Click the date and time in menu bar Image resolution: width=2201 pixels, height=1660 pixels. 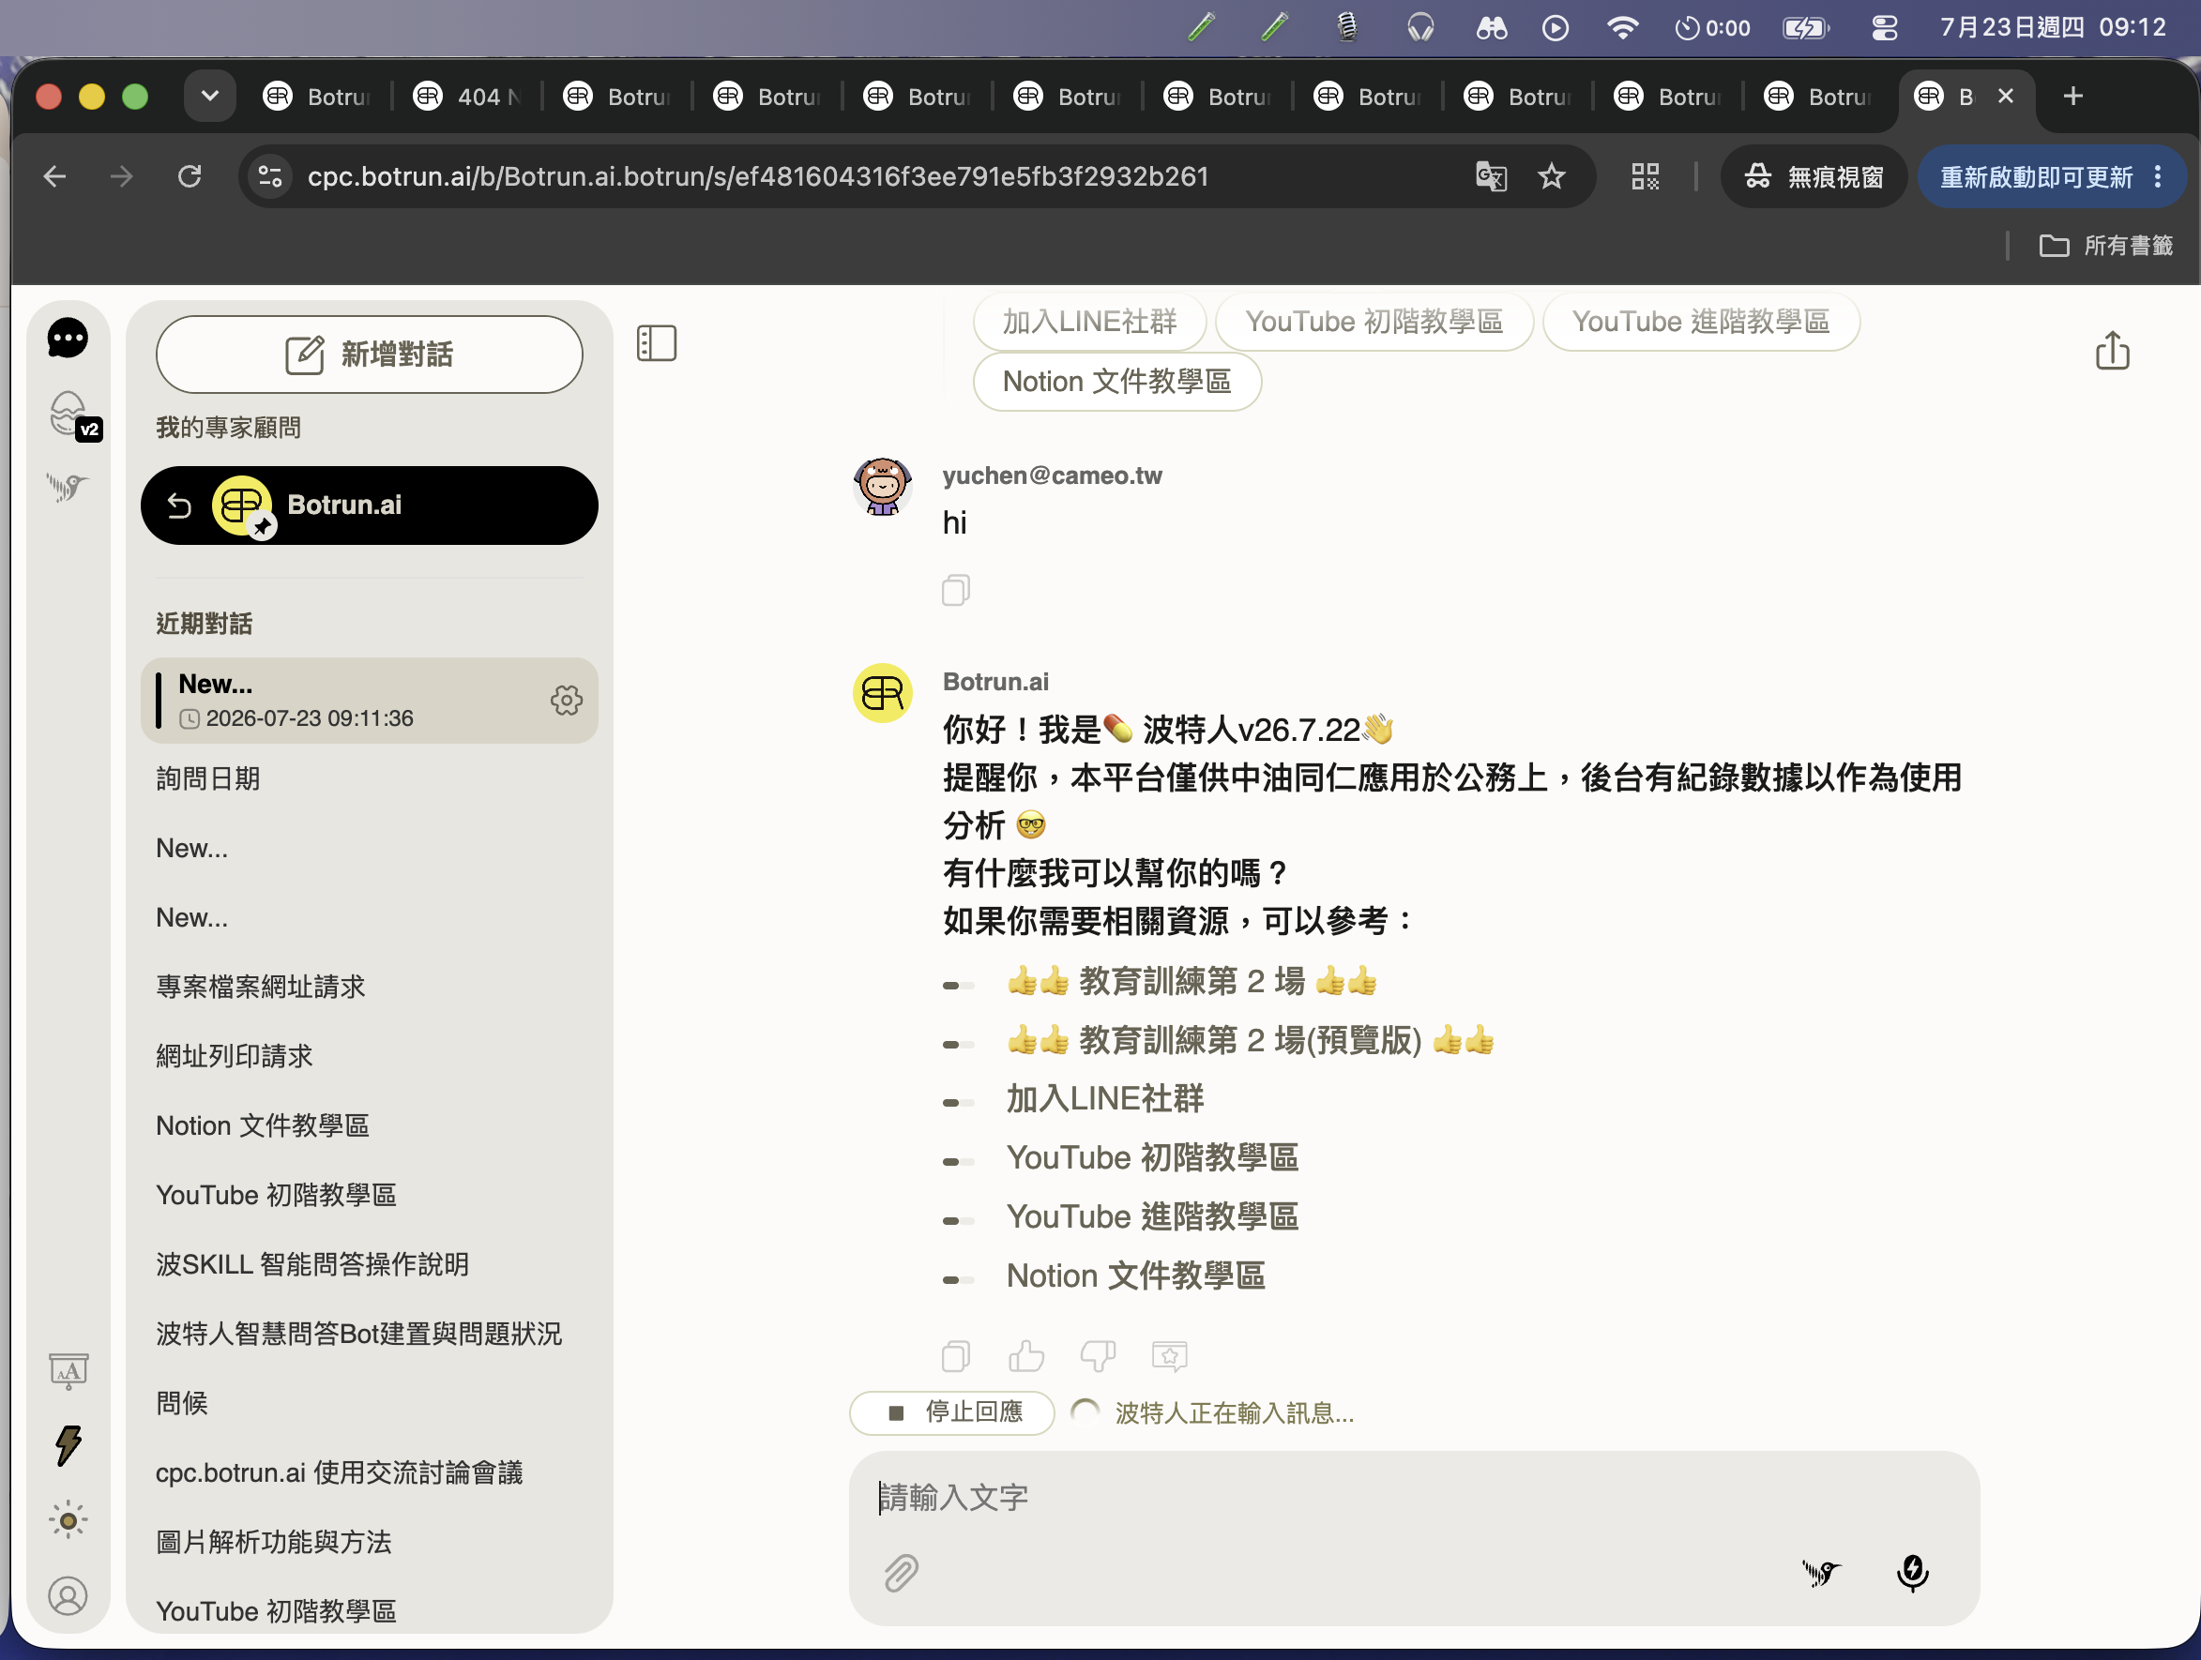2052,28
